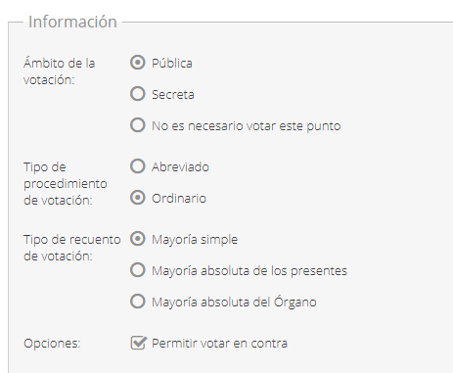Click the 'Información' section heading
The height and width of the screenshot is (373, 453).
tap(72, 22)
